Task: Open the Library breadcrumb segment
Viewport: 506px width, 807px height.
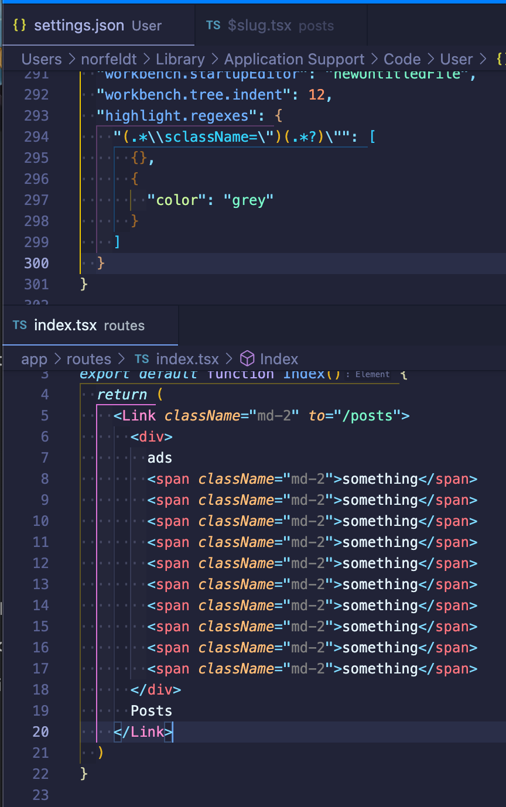Action: pos(180,59)
